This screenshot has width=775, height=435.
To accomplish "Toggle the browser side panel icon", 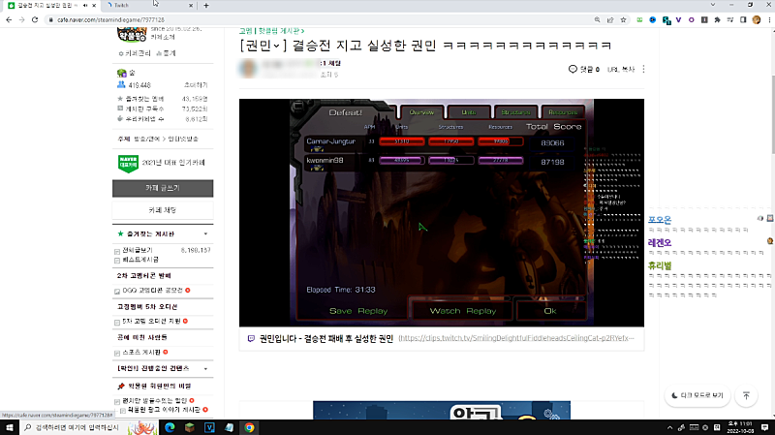I will (x=743, y=19).
